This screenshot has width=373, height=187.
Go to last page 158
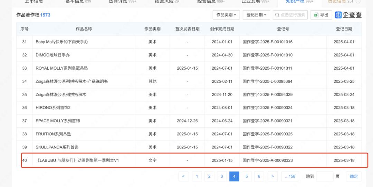click(x=290, y=176)
